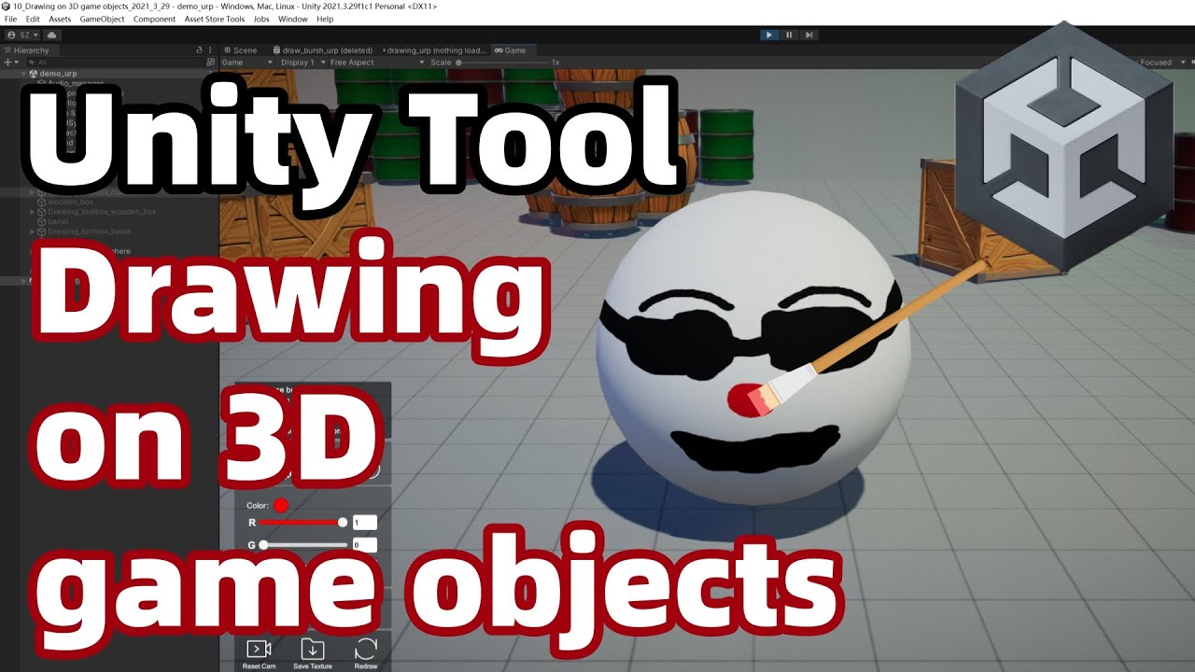Click the Step frame button

[809, 35]
